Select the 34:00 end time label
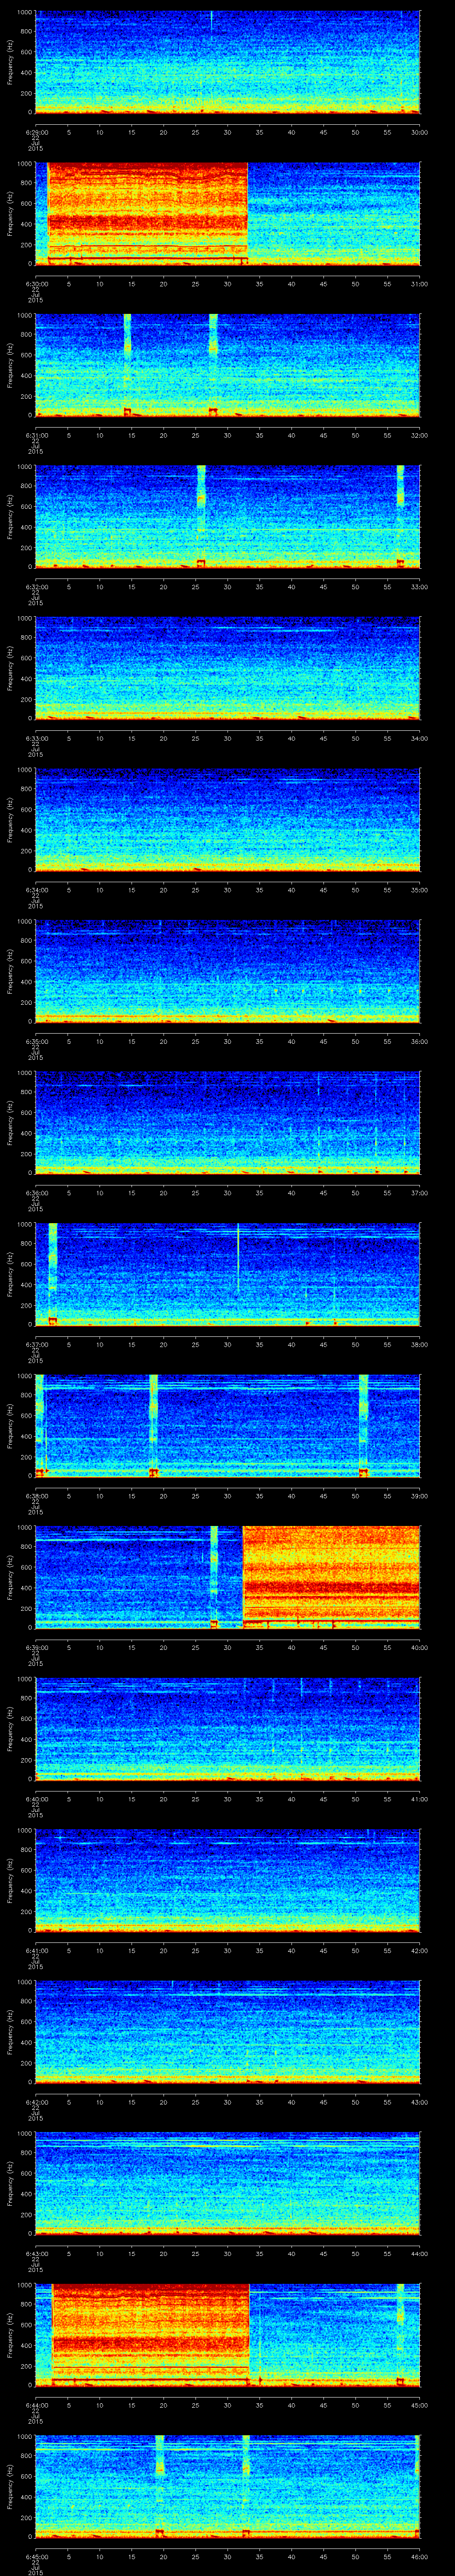 419,738
